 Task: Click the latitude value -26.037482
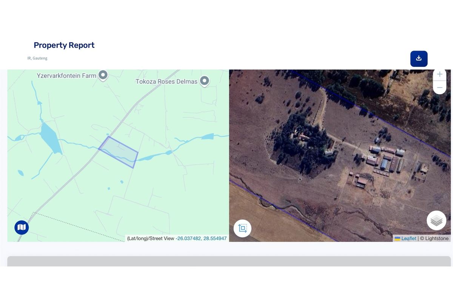188,239
